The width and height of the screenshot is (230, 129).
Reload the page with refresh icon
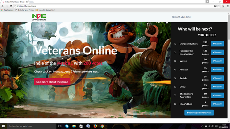pos(11,6)
